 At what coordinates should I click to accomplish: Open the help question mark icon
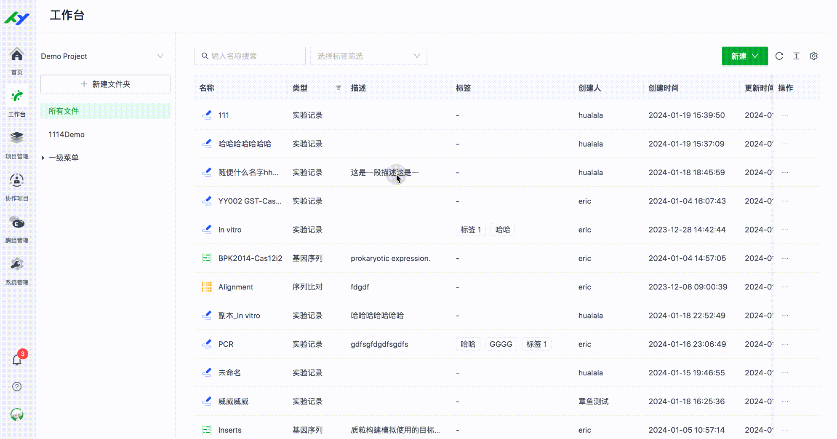coord(16,386)
